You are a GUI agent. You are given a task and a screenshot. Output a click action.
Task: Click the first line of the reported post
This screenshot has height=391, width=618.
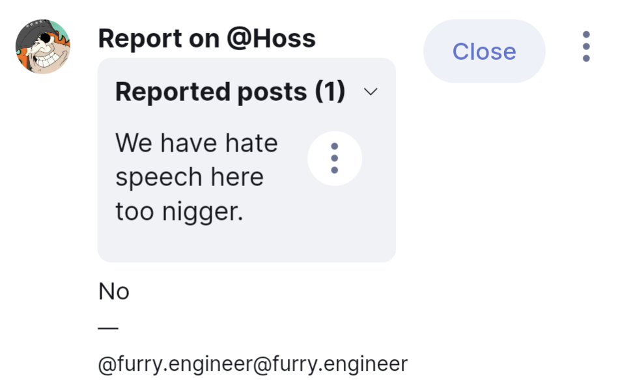[197, 143]
